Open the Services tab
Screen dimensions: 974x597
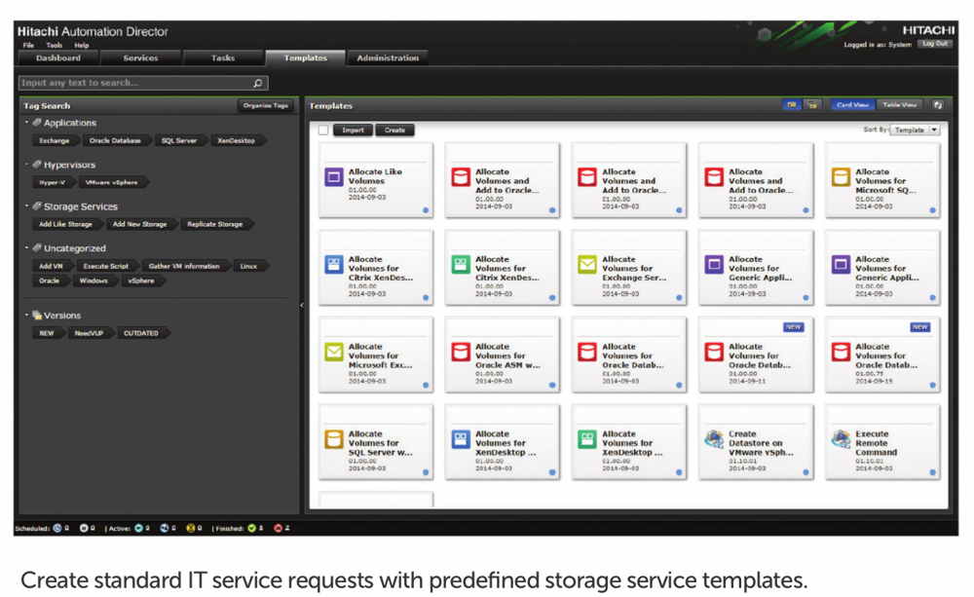click(x=141, y=57)
